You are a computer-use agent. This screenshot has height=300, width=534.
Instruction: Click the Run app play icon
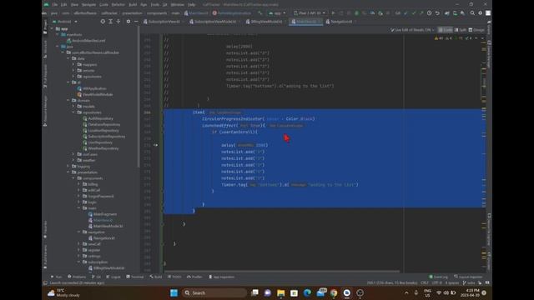(x=333, y=13)
